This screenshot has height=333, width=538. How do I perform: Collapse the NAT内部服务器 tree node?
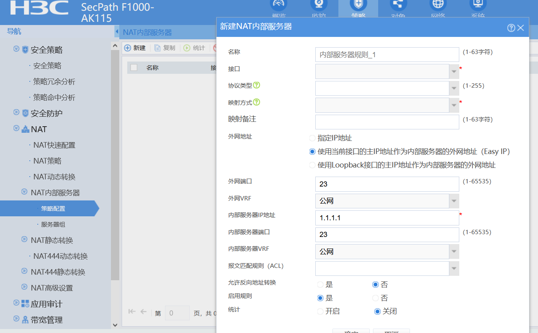click(x=24, y=192)
